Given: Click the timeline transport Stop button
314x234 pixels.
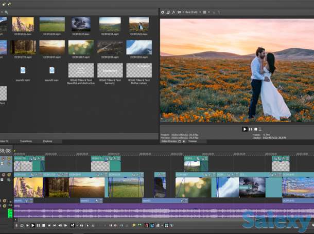Looking at the screenshot, I should pos(44,225).
